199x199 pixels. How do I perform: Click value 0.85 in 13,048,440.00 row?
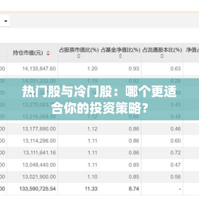[x=134, y=165]
